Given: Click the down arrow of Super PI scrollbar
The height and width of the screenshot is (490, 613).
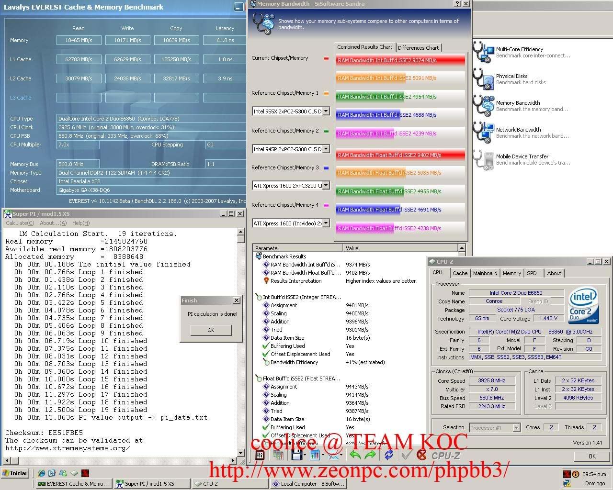Looking at the screenshot, I should (241, 453).
